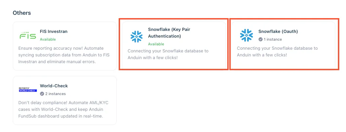This screenshot has width=346, height=132.
Task: Click the 2 instances label
Action: [55, 94]
